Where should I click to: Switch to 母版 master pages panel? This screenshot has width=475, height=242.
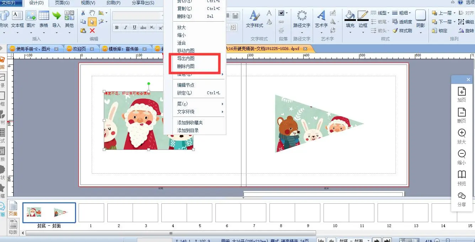click(13, 226)
